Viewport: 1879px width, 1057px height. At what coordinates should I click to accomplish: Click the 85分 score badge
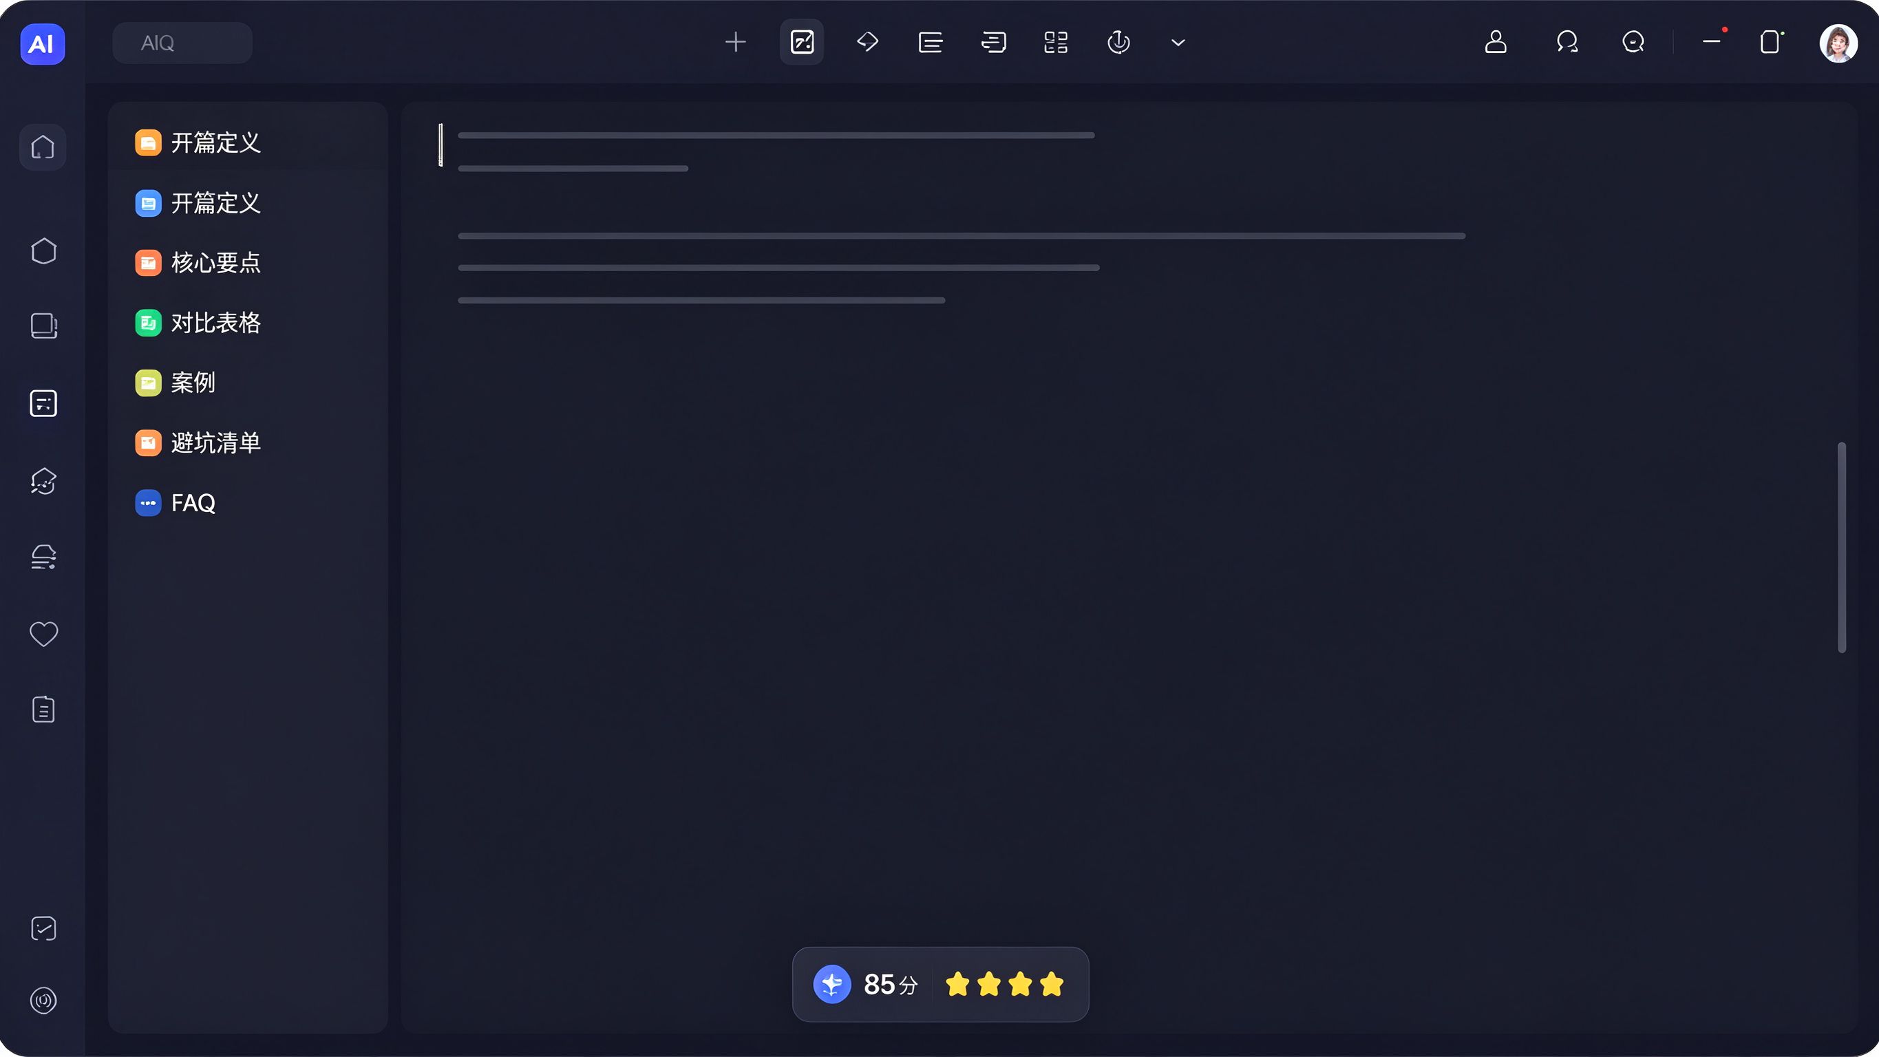890,985
